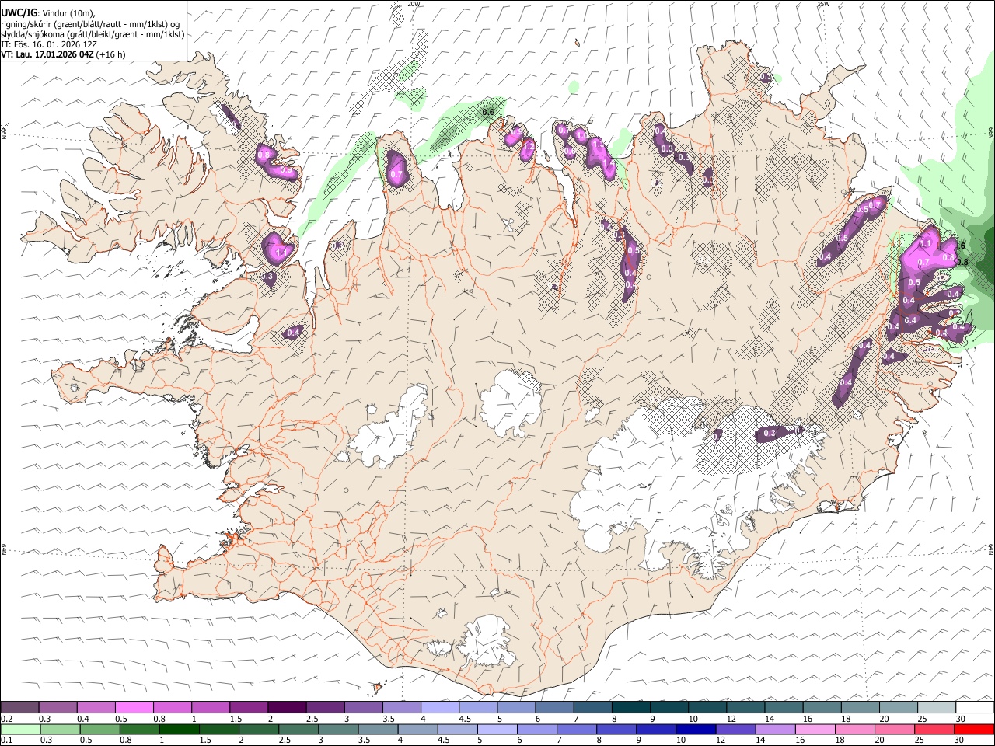Pick the bright red swatch after 30 in lower scale

[x=973, y=729]
